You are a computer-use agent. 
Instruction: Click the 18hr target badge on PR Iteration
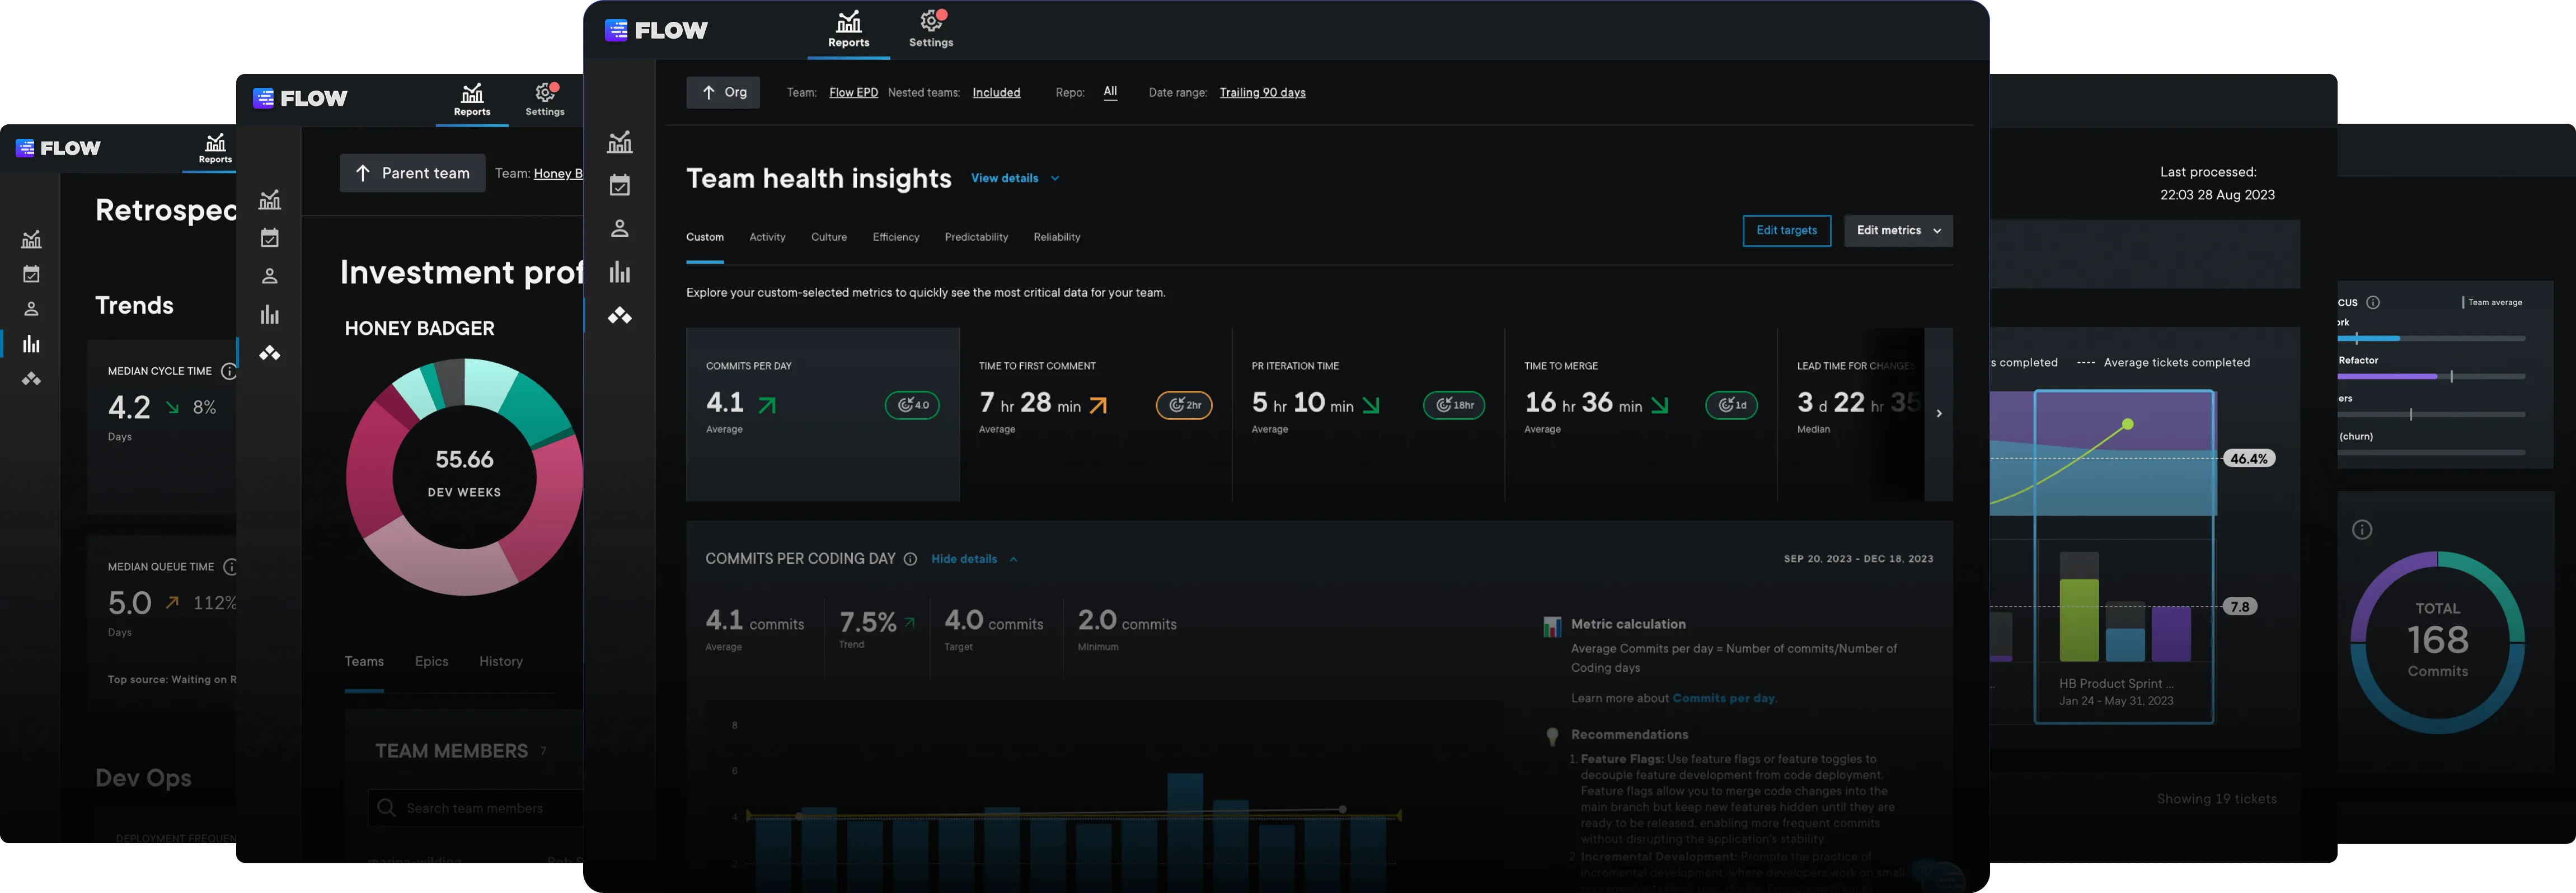1454,405
